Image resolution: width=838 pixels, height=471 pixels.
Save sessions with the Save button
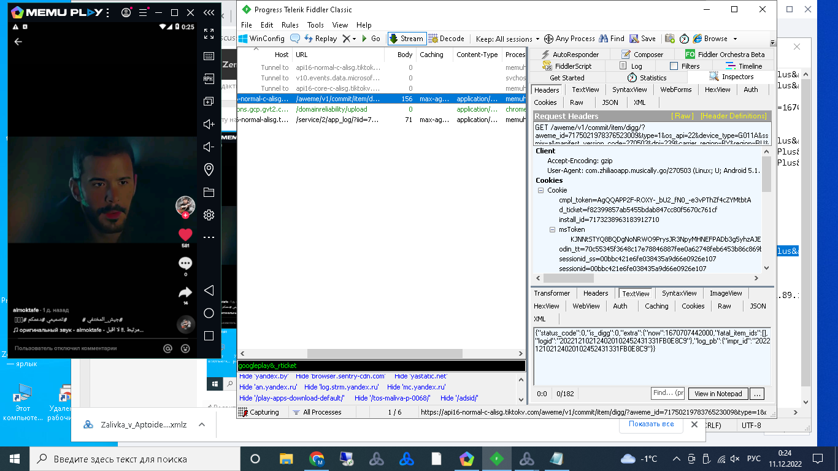642,39
